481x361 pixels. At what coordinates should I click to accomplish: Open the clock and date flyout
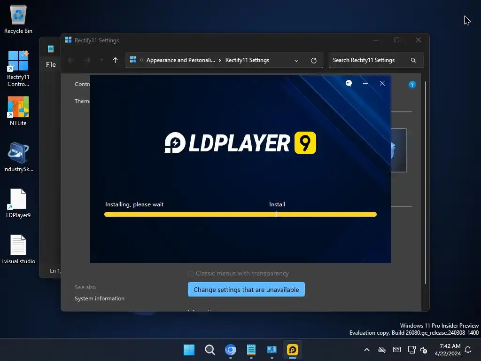[448, 350]
